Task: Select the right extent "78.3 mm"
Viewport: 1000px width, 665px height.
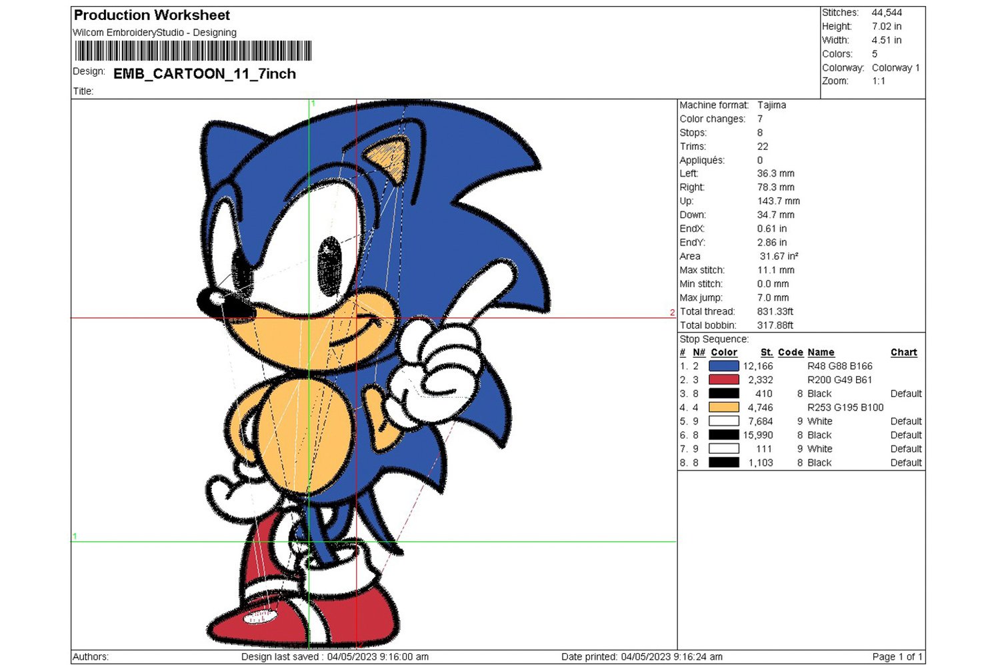Action: pos(776,187)
